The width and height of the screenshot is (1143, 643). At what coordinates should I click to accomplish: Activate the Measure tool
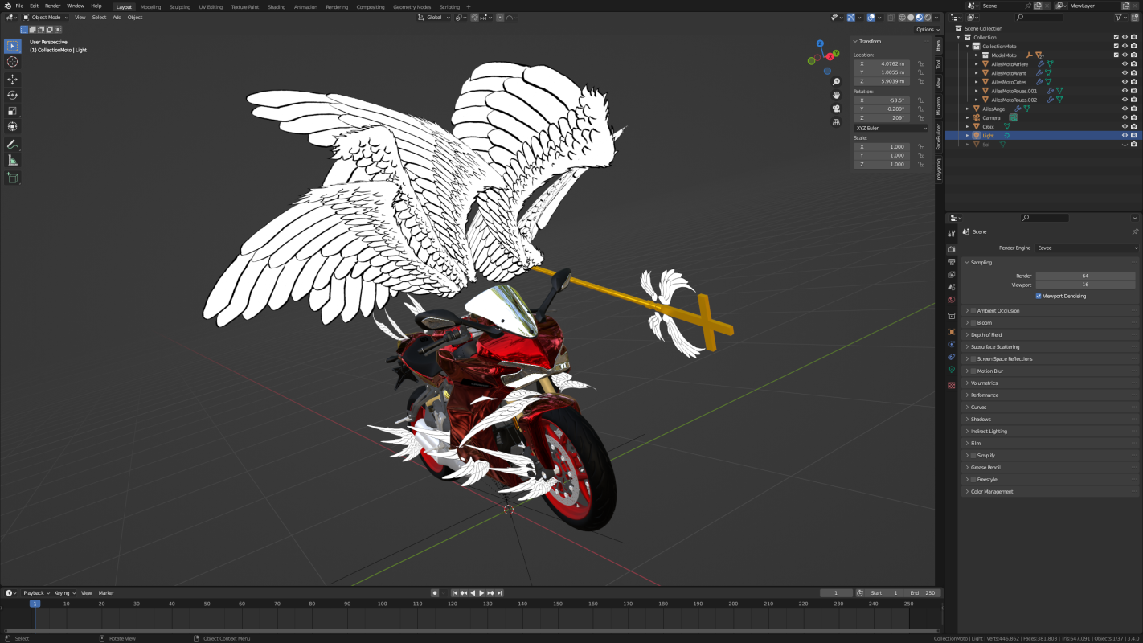12,161
